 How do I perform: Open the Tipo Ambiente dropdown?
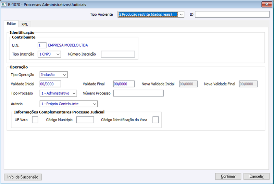point(151,14)
